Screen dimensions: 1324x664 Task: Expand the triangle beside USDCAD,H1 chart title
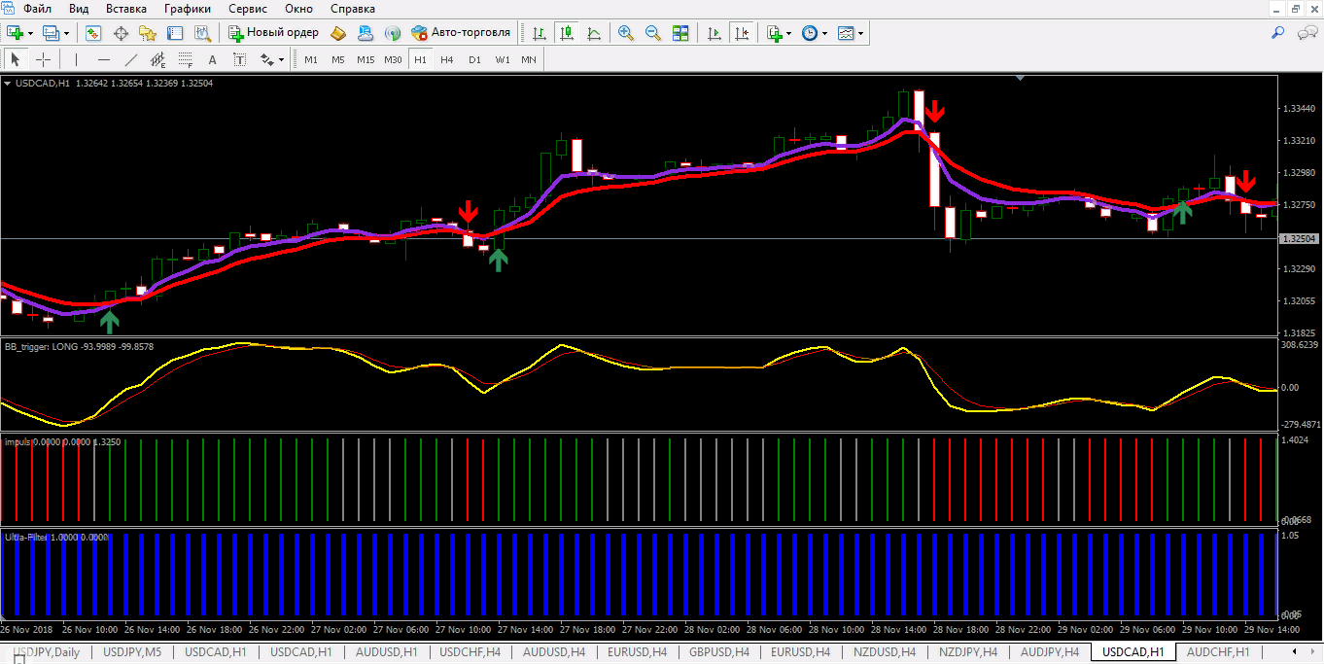[8, 84]
